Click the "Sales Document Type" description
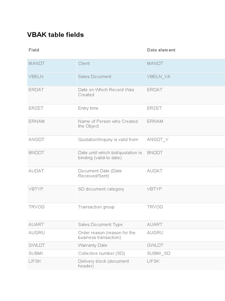Screen dimensions: 225x301 coord(100,225)
